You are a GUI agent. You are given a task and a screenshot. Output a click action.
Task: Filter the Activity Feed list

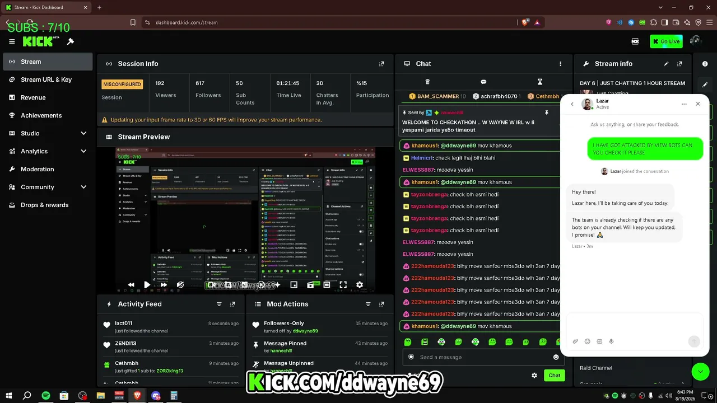click(x=219, y=304)
